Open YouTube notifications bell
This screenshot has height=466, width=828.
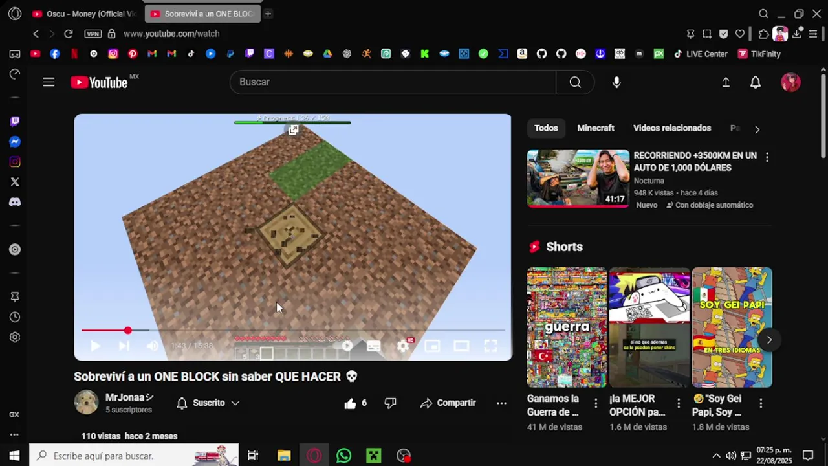click(756, 82)
